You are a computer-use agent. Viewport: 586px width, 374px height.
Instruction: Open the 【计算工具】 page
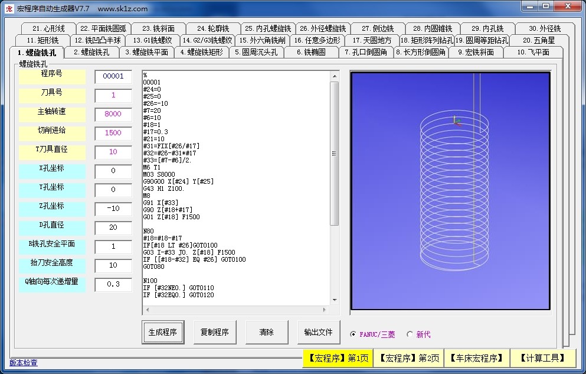click(543, 358)
